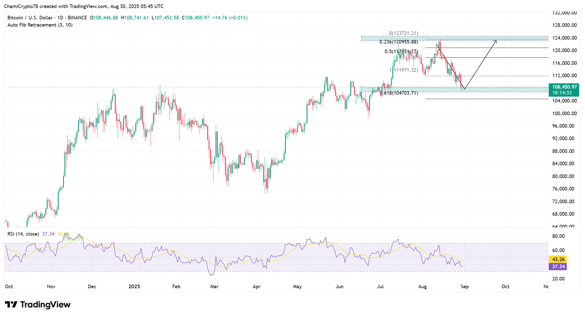Click the 124,000.00 price axis label
Screen dimensions: 585x317
(x=565, y=38)
